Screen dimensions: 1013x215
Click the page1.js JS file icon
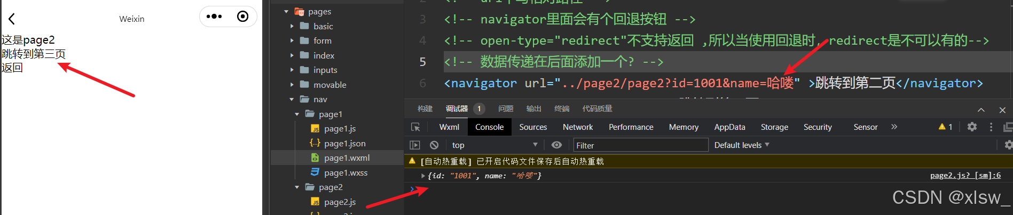click(315, 129)
